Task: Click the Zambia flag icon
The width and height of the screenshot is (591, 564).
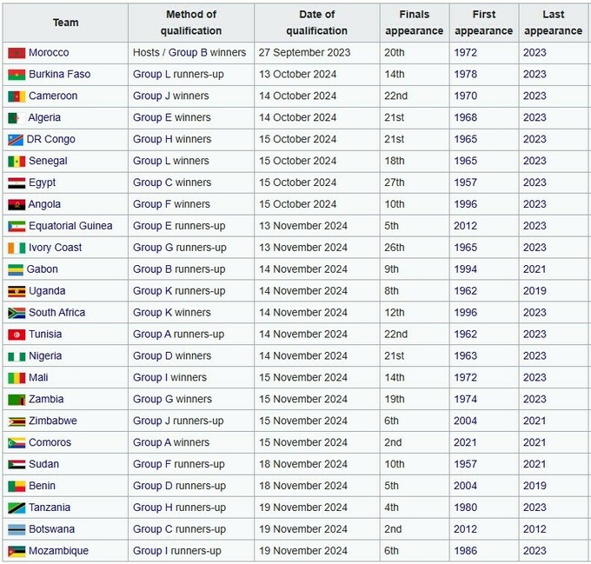Action: [16, 400]
